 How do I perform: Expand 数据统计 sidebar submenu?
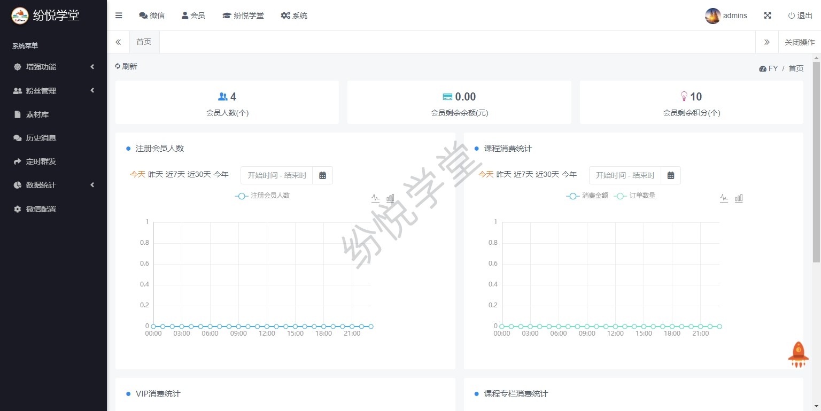coord(53,185)
